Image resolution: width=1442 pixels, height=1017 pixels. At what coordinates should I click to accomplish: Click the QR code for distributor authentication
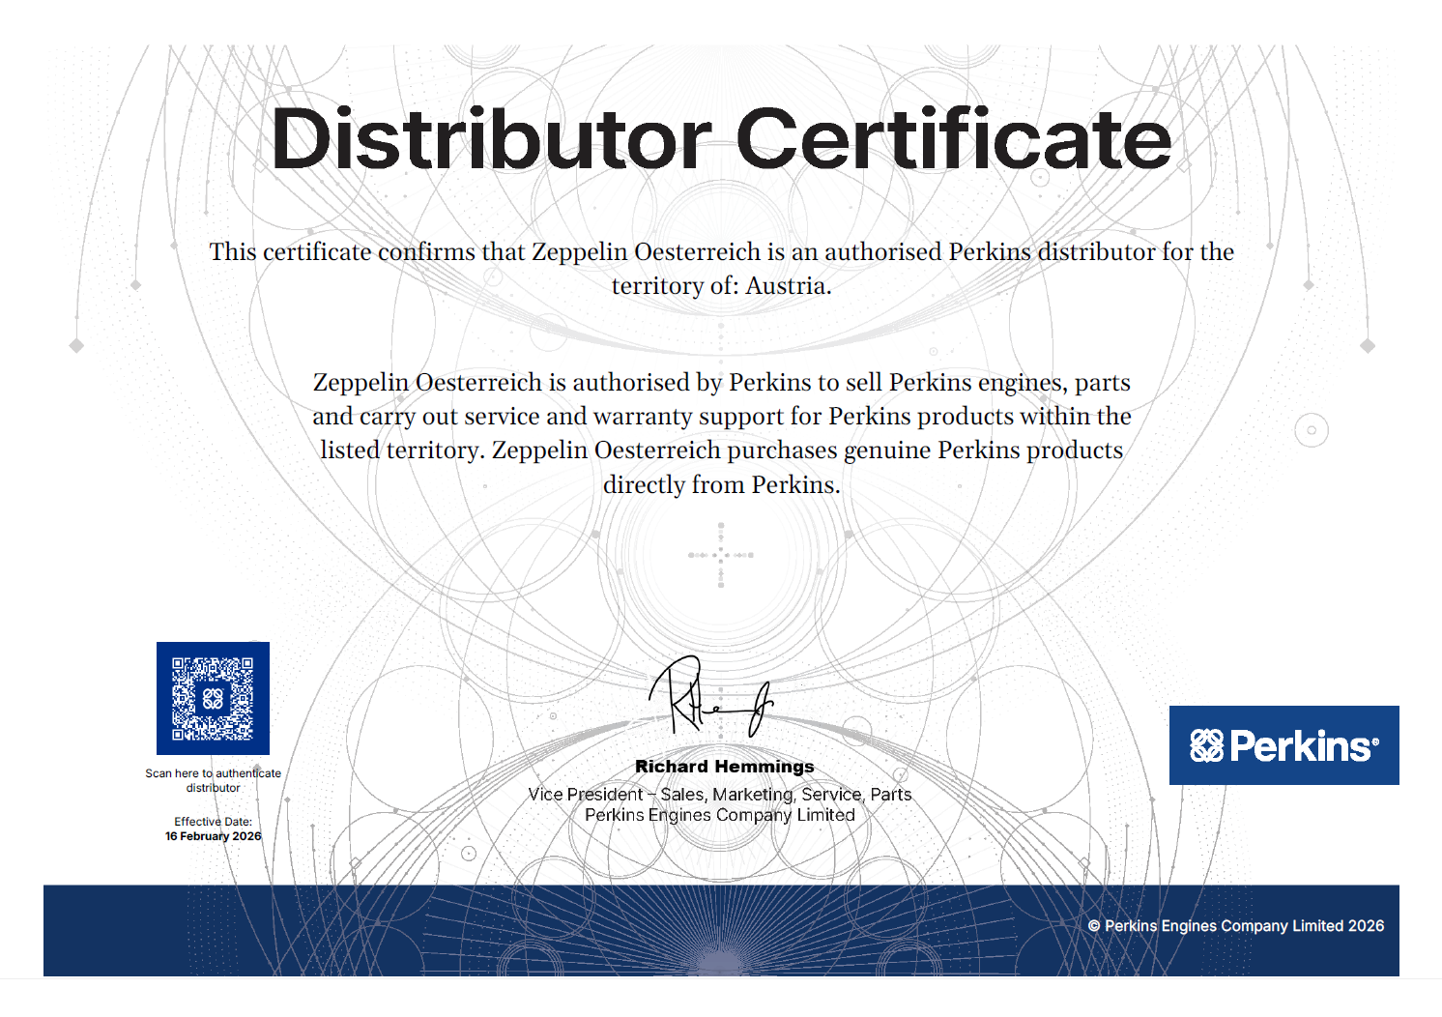[213, 698]
